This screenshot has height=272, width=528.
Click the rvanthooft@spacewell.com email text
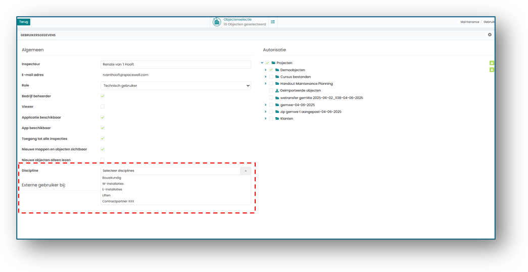tap(126, 75)
